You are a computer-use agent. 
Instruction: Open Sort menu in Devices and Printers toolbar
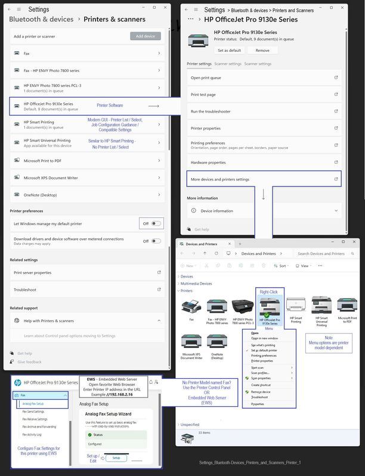click(281, 266)
